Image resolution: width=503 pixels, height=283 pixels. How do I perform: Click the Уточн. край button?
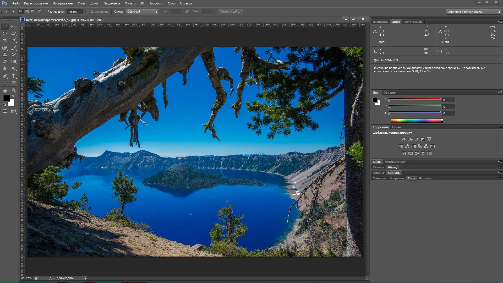(x=230, y=12)
